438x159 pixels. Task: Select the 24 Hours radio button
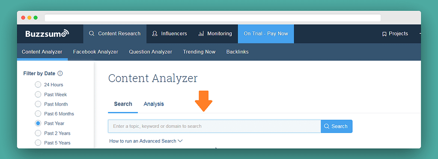click(38, 85)
